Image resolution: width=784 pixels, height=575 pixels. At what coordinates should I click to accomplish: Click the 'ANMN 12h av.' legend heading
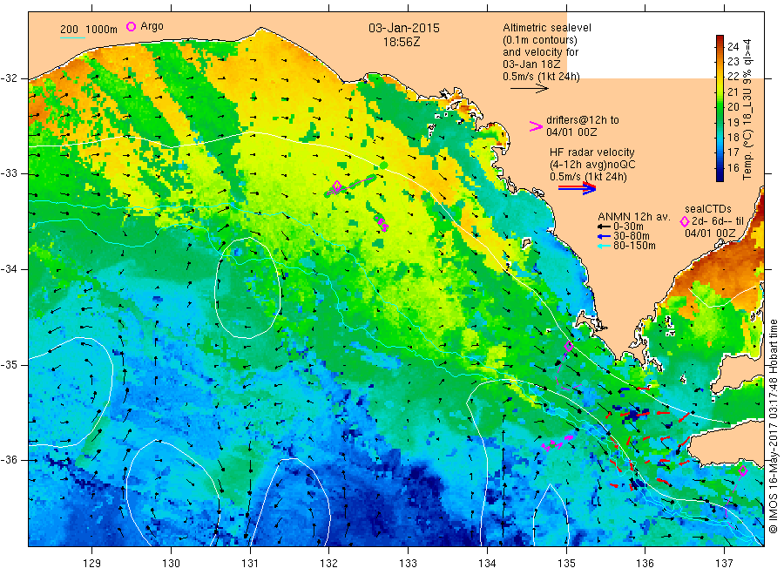click(634, 217)
